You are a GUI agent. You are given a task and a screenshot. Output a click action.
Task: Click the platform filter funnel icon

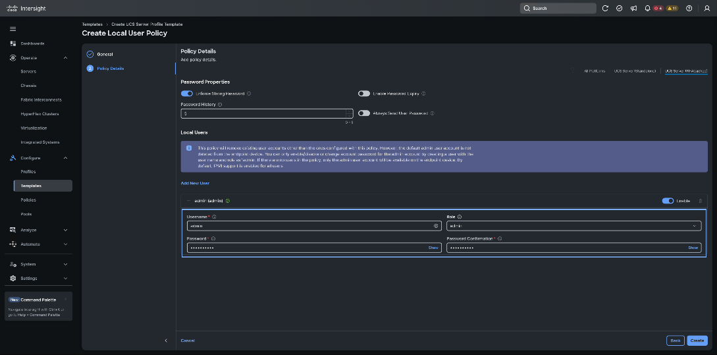coord(572,71)
